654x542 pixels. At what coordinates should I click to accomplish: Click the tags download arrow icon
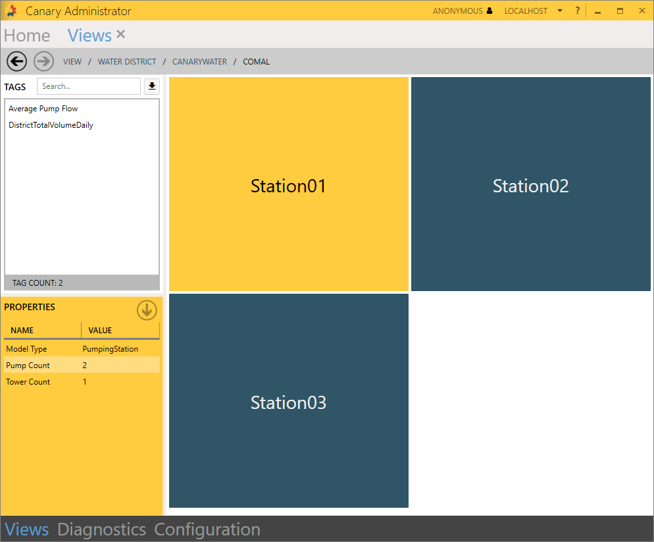(x=152, y=86)
